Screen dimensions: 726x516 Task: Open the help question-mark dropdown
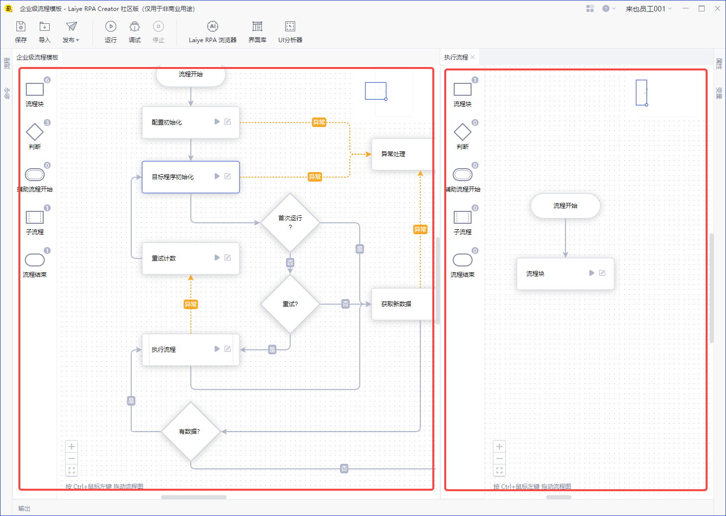pos(609,8)
